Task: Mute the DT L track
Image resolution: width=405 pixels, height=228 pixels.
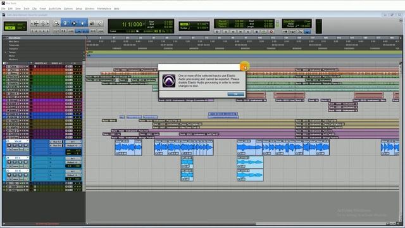Action: coord(25,162)
